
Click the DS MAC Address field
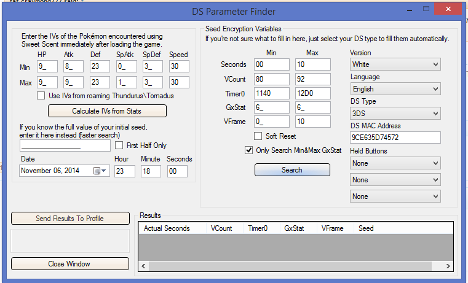(x=395, y=138)
